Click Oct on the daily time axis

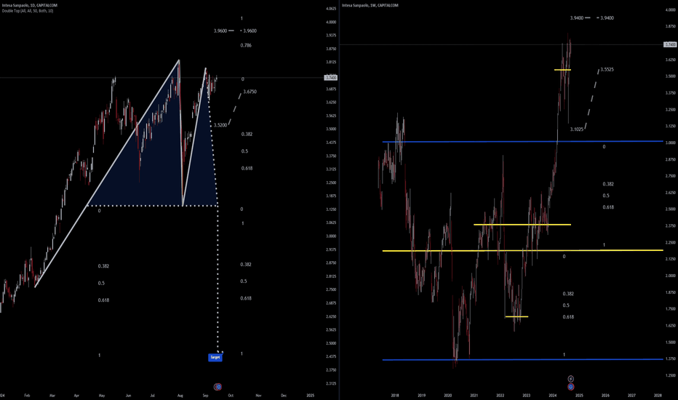[231, 395]
